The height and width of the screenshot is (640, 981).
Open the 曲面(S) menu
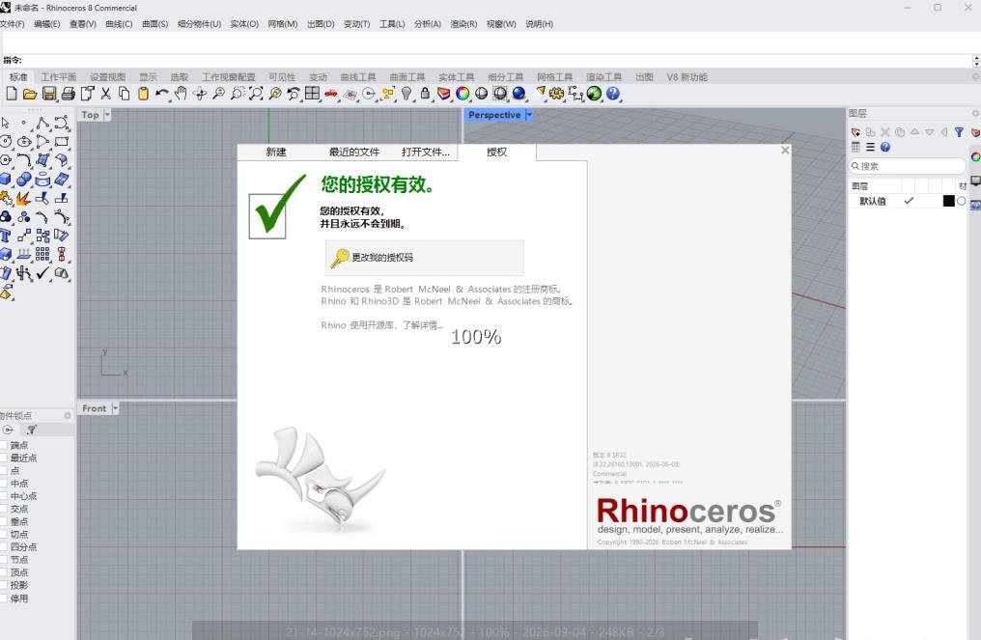coord(155,24)
